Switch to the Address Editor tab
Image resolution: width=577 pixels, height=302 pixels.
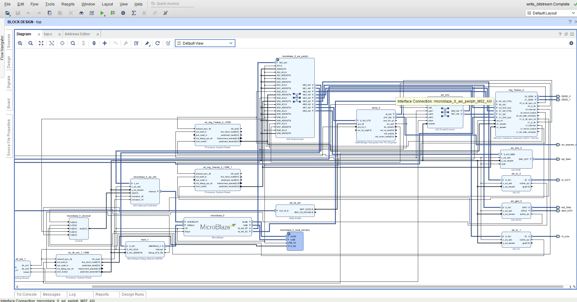77,34
